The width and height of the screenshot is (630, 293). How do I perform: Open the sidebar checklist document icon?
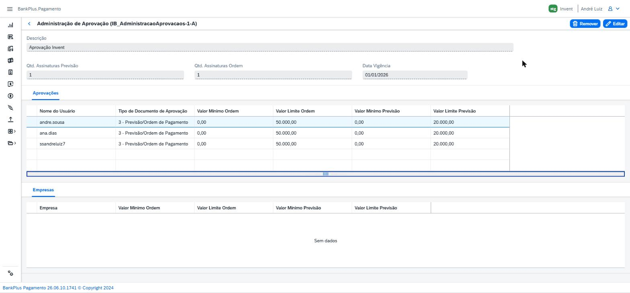pyautogui.click(x=10, y=72)
